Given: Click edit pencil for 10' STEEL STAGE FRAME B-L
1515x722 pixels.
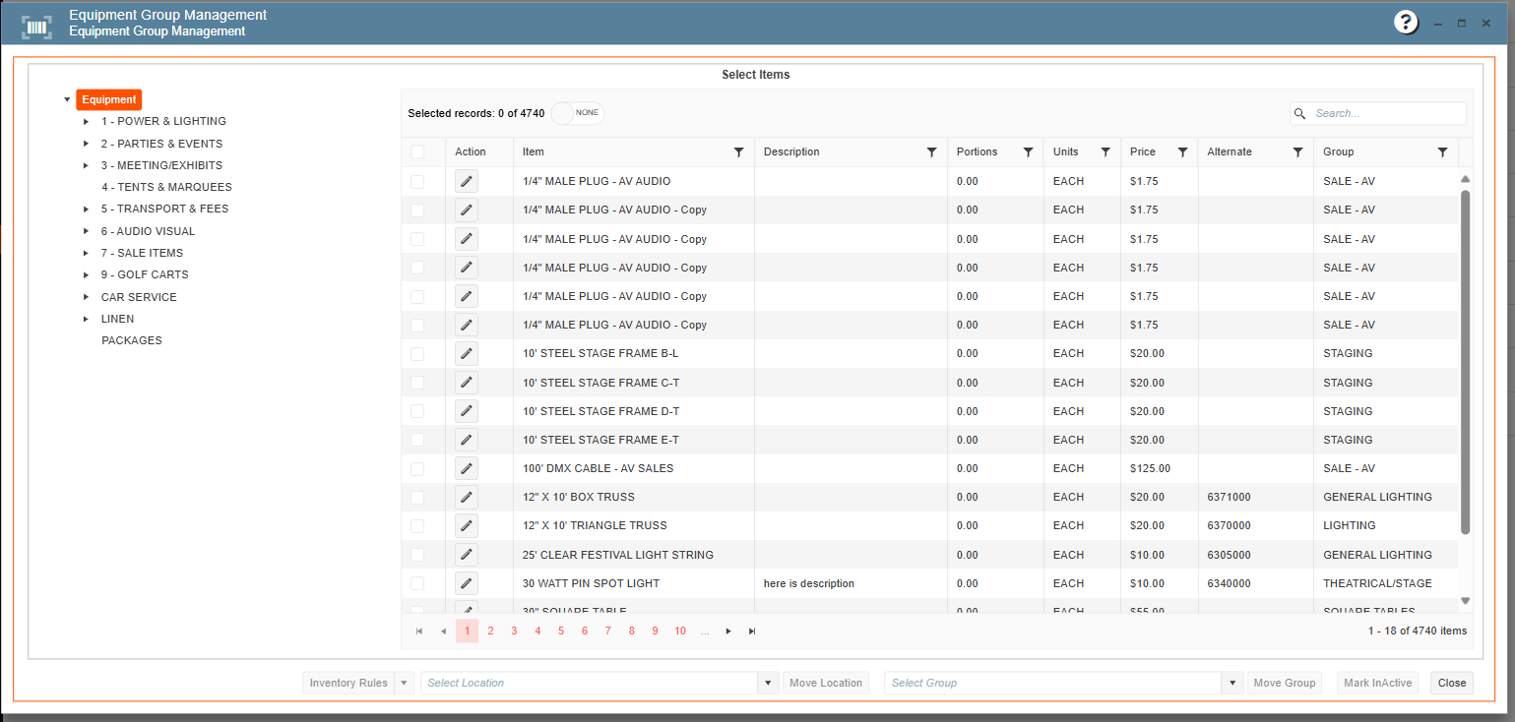Looking at the screenshot, I should pyautogui.click(x=467, y=353).
